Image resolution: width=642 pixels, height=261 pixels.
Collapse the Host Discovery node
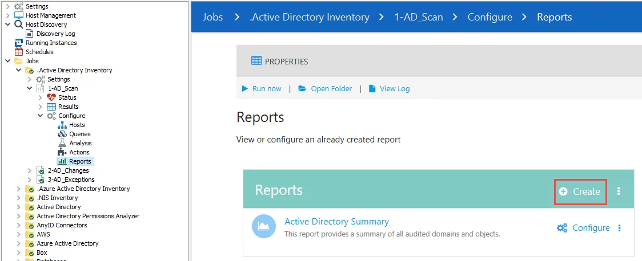8,25
